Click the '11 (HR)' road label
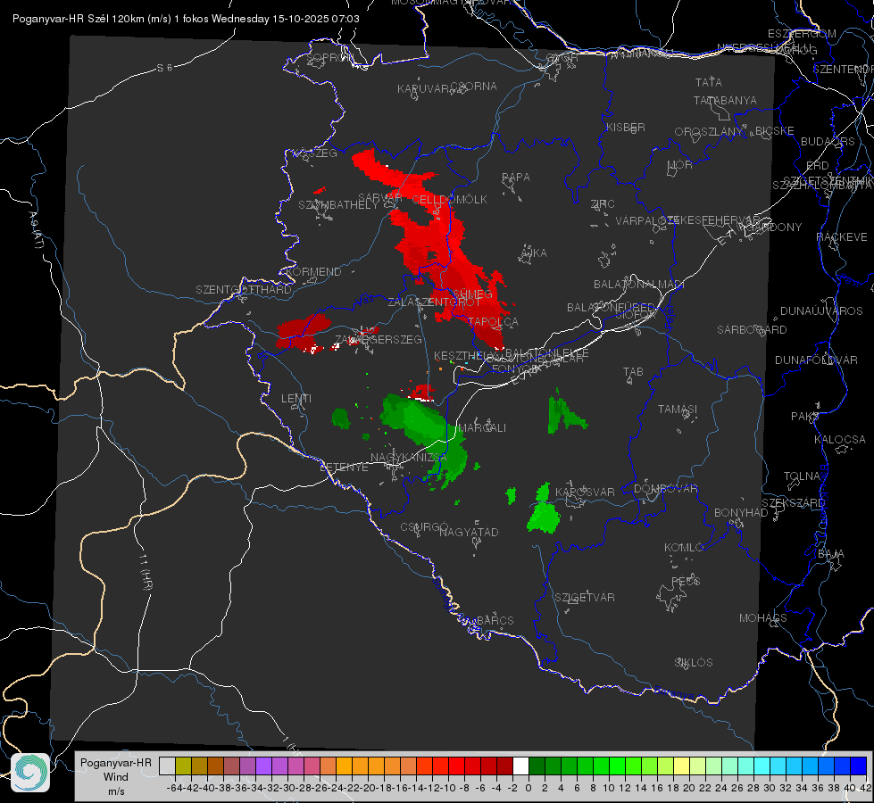The height and width of the screenshot is (803, 874). [145, 572]
